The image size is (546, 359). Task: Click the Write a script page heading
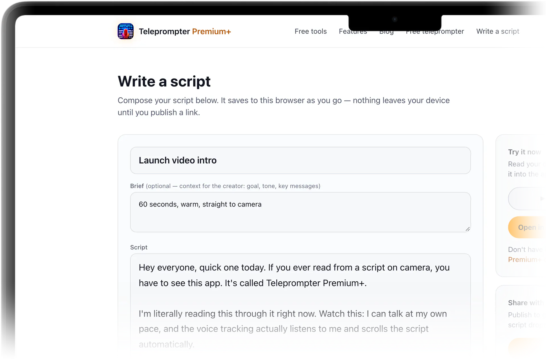[x=164, y=81]
